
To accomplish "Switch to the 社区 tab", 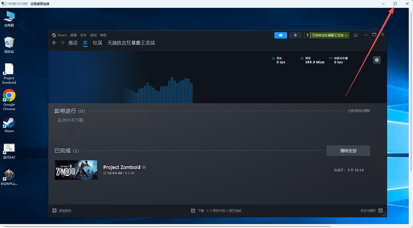I will pyautogui.click(x=97, y=43).
